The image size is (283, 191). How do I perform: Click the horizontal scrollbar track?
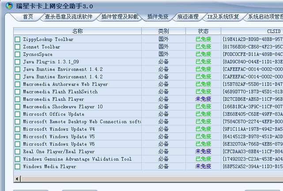(151, 179)
